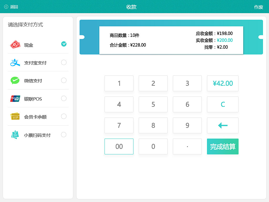Enable WeChat Pay via its radio button
269x202 pixels.
pyautogui.click(x=64, y=80)
